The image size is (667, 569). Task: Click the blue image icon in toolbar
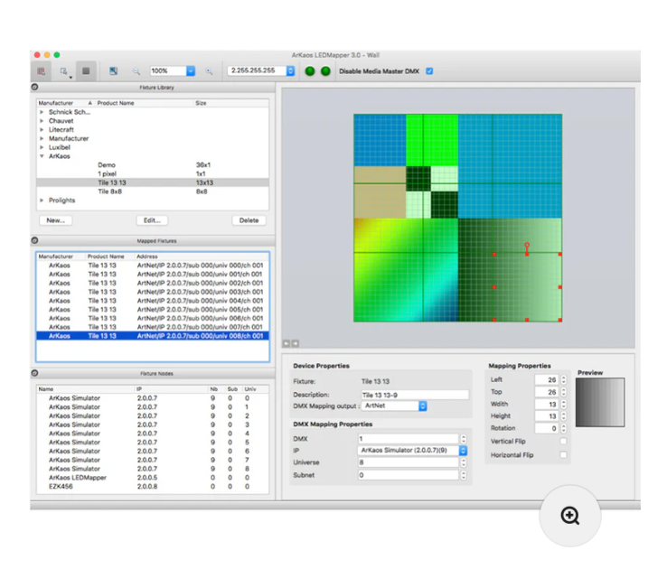(x=113, y=70)
